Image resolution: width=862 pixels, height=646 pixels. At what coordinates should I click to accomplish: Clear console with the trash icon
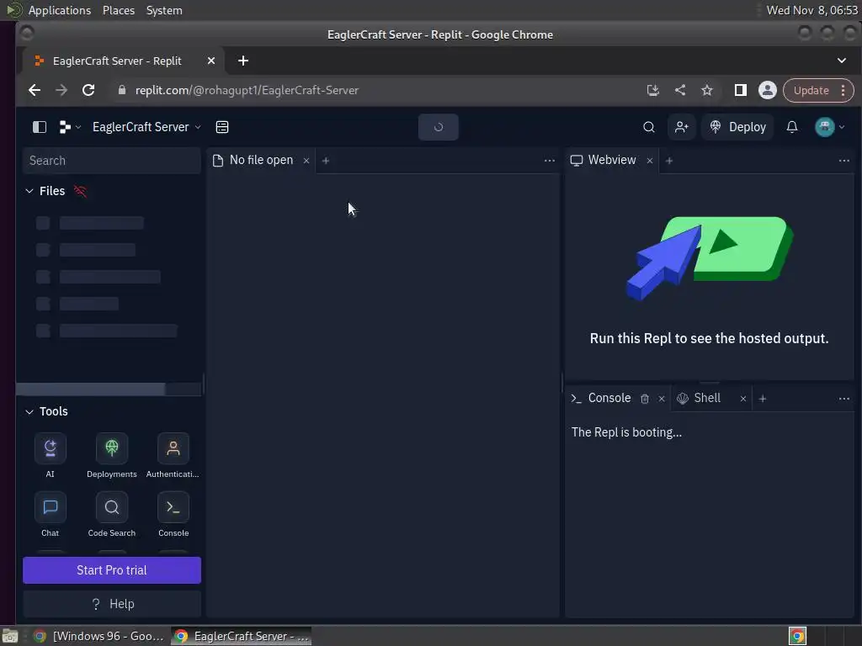pos(645,399)
